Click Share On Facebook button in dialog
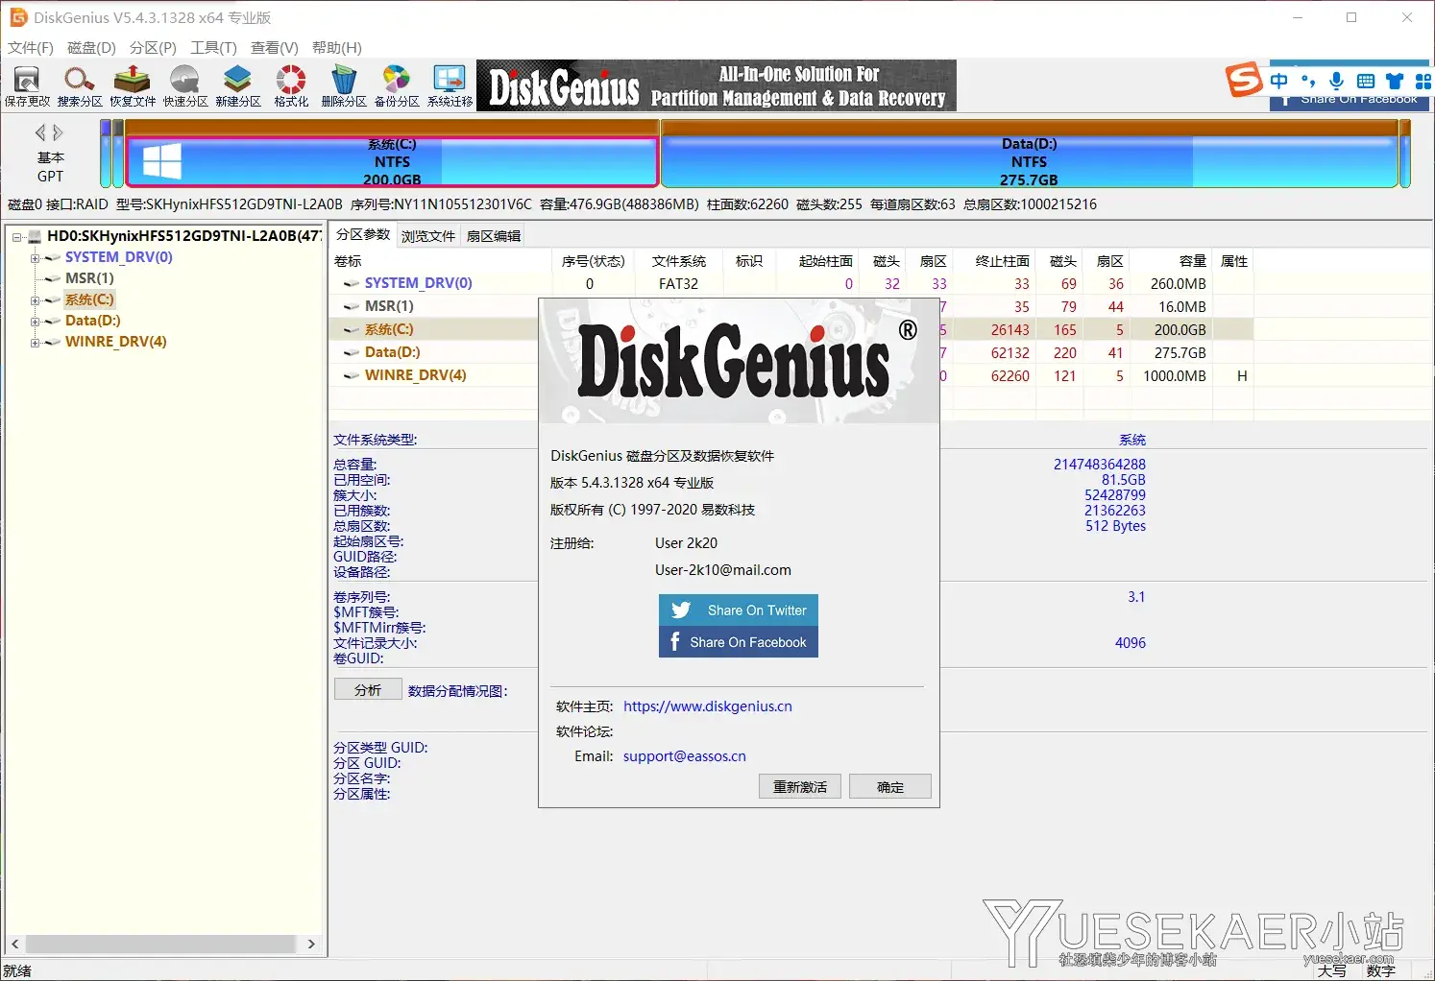Viewport: 1435px width, 981px height. point(739,642)
